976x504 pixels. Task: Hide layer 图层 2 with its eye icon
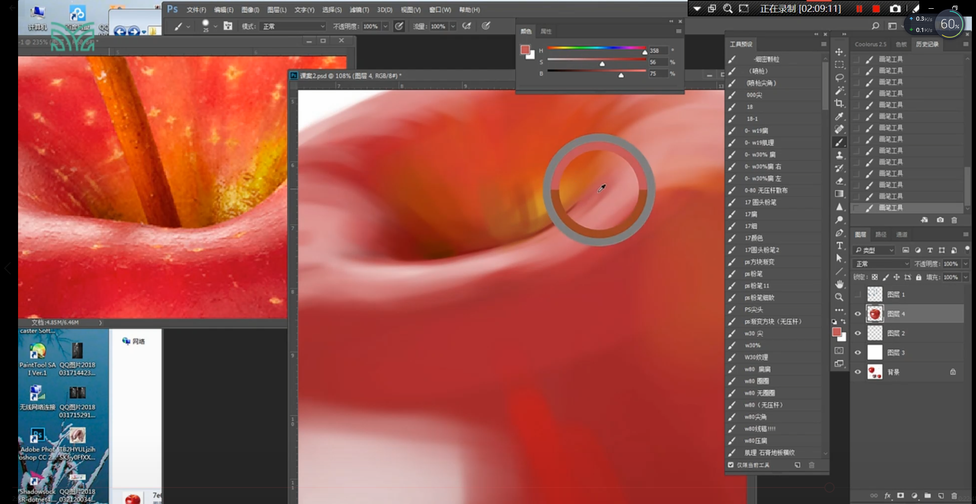point(858,333)
